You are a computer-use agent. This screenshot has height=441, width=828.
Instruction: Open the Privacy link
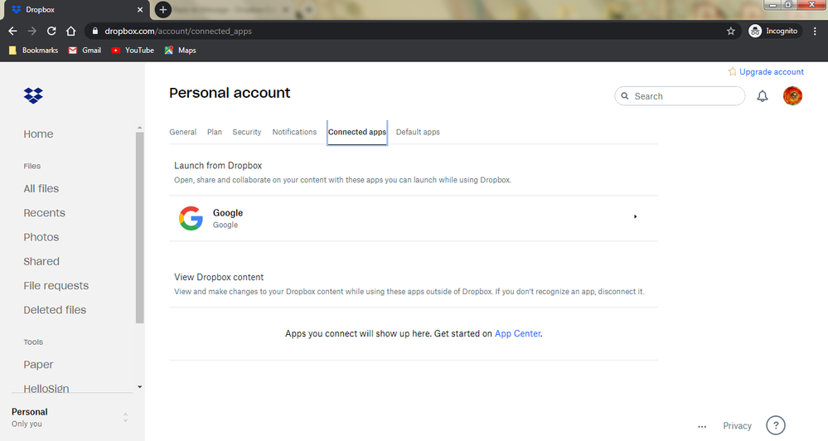(x=737, y=426)
